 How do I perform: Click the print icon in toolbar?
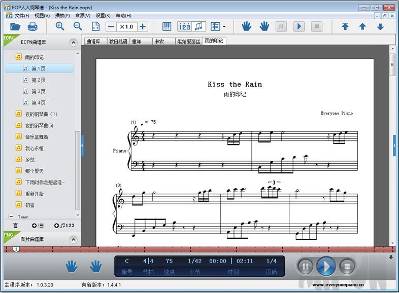(x=32, y=27)
